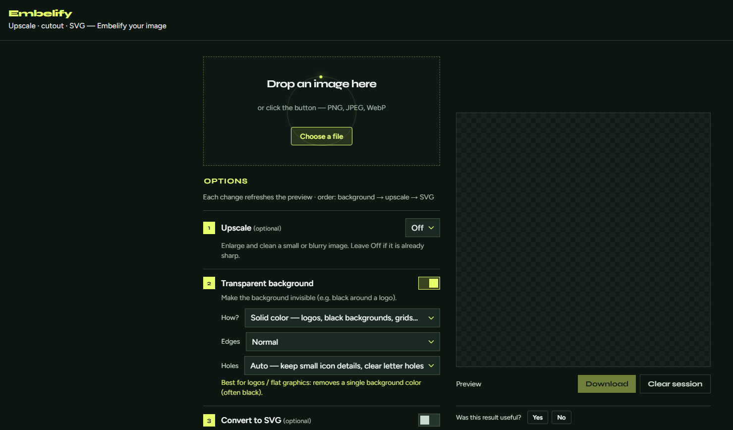Screen dimensions: 733x430
Task: Click the 'Edges' field label
Action: point(230,341)
